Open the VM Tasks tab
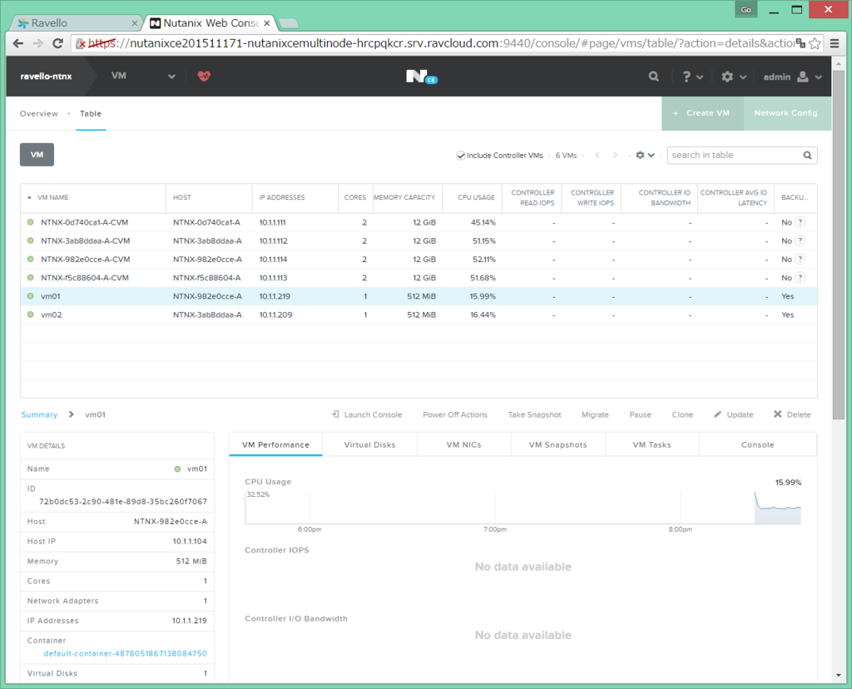The image size is (852, 689). pyautogui.click(x=651, y=444)
